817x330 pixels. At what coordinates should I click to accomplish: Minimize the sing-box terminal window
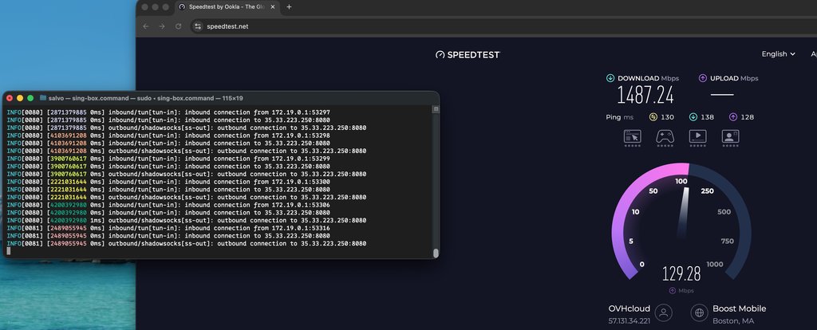[x=20, y=98]
